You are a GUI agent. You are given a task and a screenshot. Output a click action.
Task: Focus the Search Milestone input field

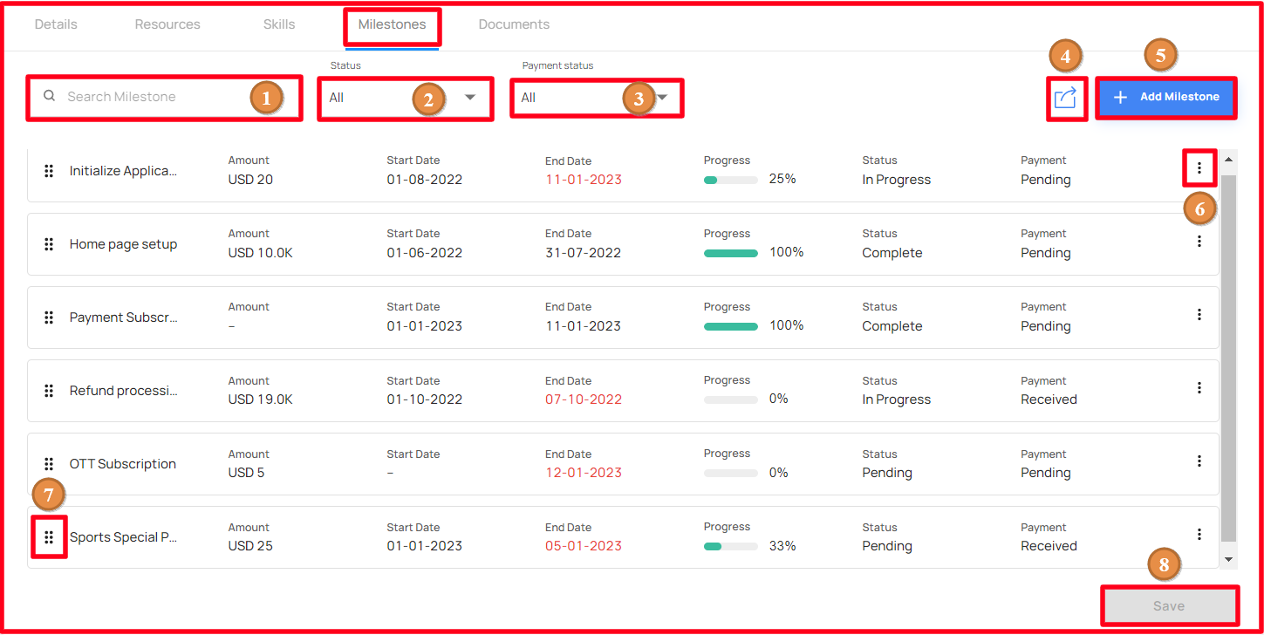[164, 97]
